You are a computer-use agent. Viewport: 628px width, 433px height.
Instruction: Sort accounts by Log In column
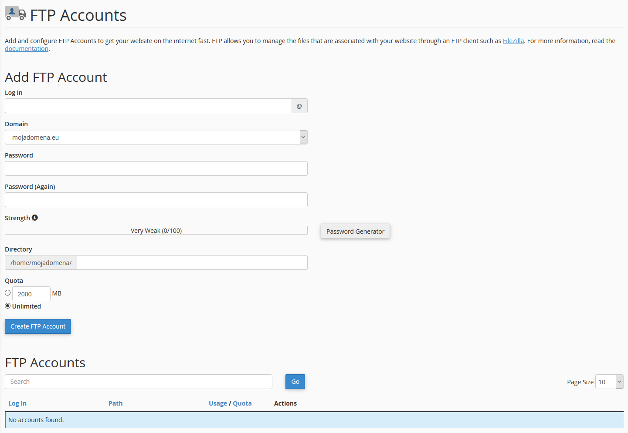17,403
